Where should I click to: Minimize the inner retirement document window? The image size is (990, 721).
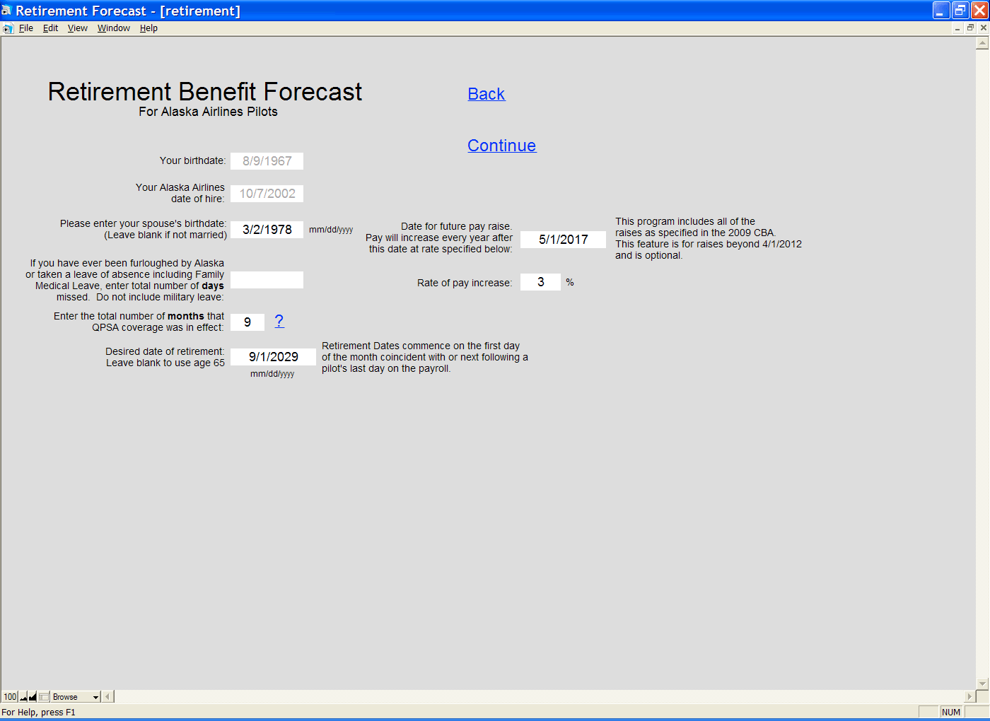[957, 28]
